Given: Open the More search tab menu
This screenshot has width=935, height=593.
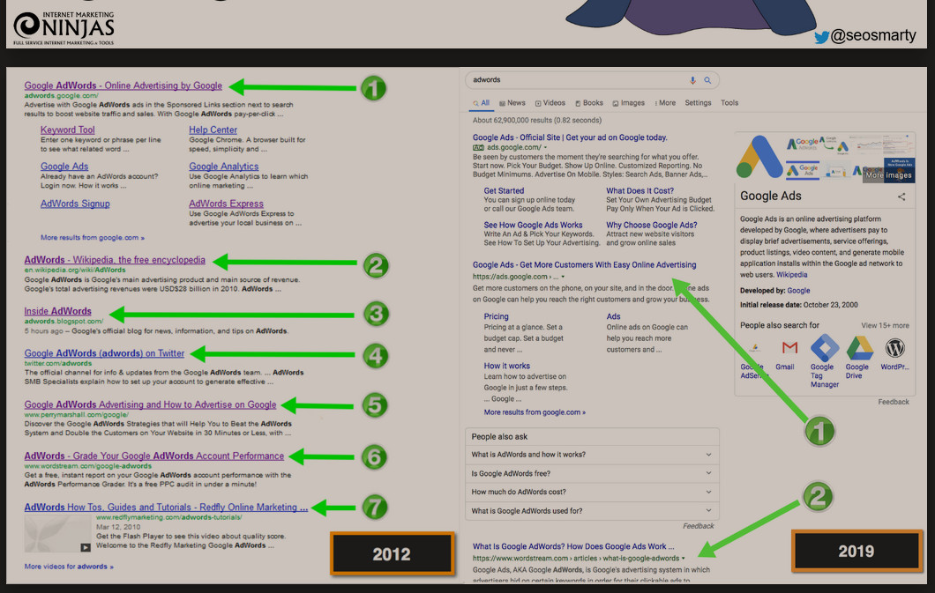Looking at the screenshot, I should [665, 103].
